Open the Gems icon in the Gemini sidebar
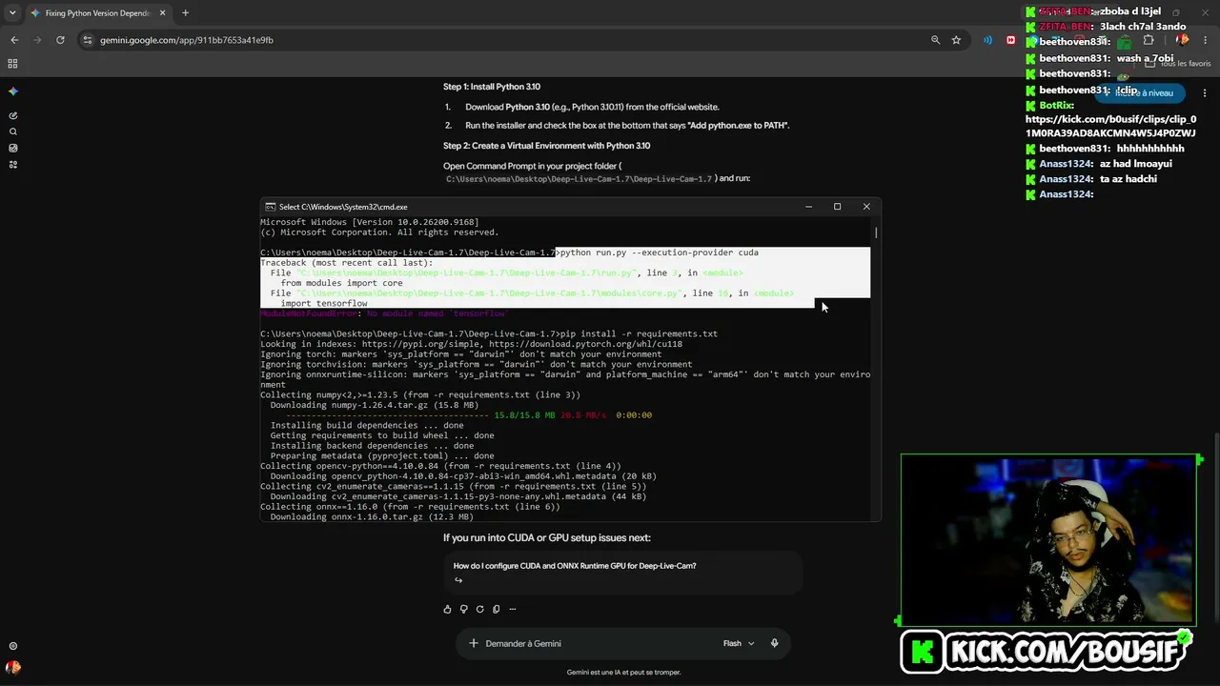1220x686 pixels. 12,164
